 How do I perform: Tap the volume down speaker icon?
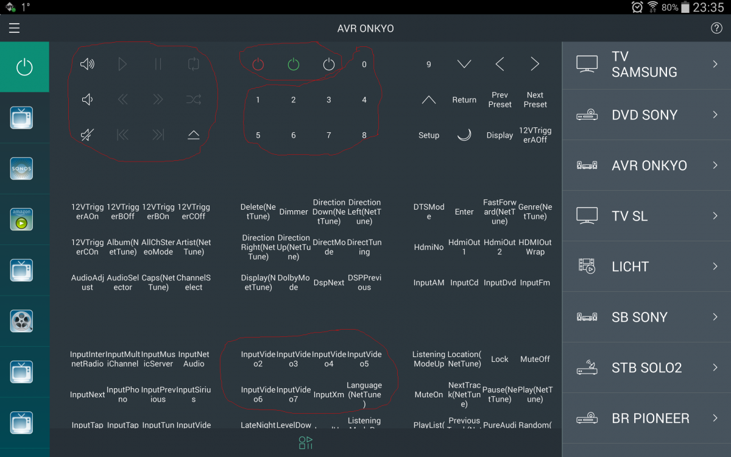pos(87,99)
